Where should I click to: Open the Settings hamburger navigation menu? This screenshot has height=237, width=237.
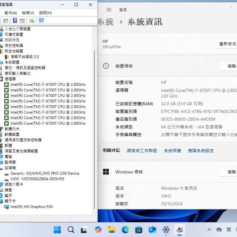click(109, 9)
